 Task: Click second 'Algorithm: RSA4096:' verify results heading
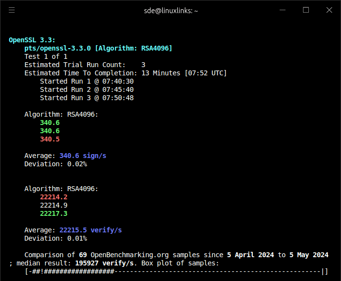coord(61,189)
